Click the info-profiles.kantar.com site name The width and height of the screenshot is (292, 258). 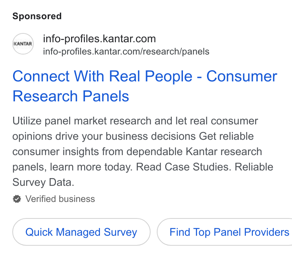pos(100,39)
